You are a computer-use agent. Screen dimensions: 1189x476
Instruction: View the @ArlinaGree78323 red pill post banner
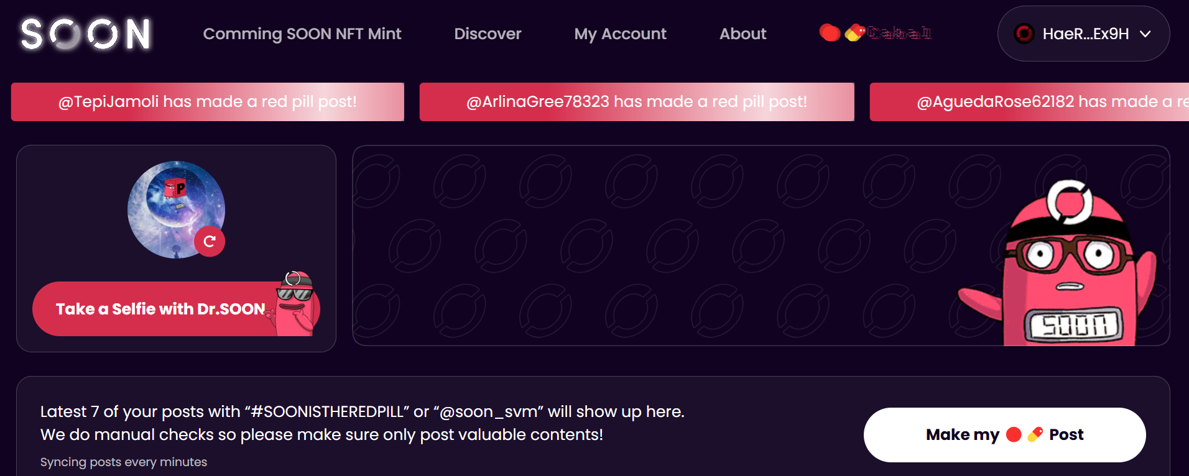(636, 101)
